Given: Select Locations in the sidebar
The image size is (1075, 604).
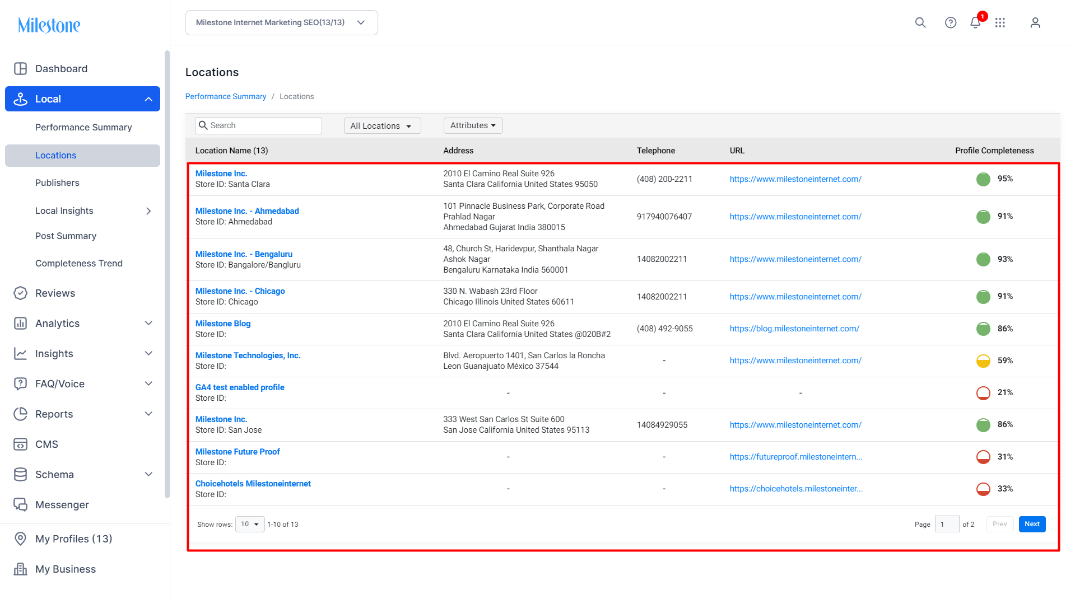Looking at the screenshot, I should click(82, 156).
